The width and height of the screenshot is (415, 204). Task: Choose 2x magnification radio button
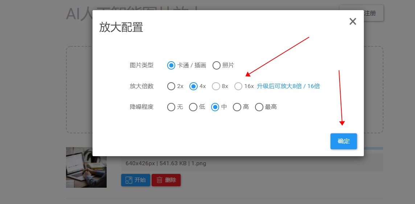coord(171,86)
